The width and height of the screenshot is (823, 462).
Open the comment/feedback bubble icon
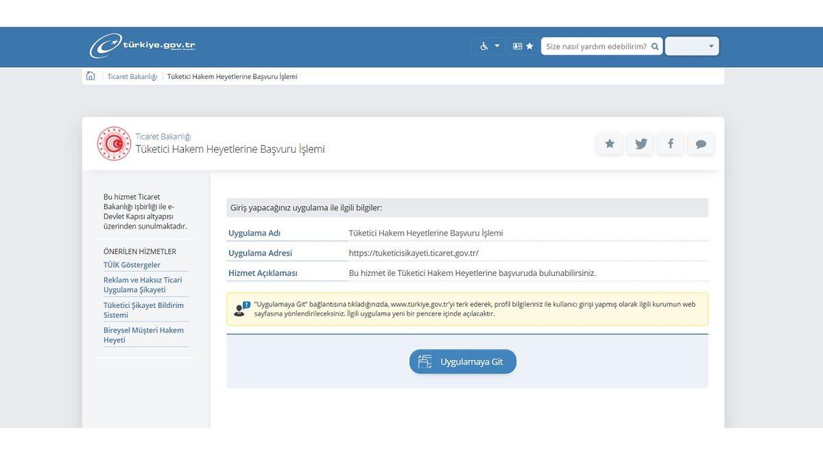click(701, 144)
